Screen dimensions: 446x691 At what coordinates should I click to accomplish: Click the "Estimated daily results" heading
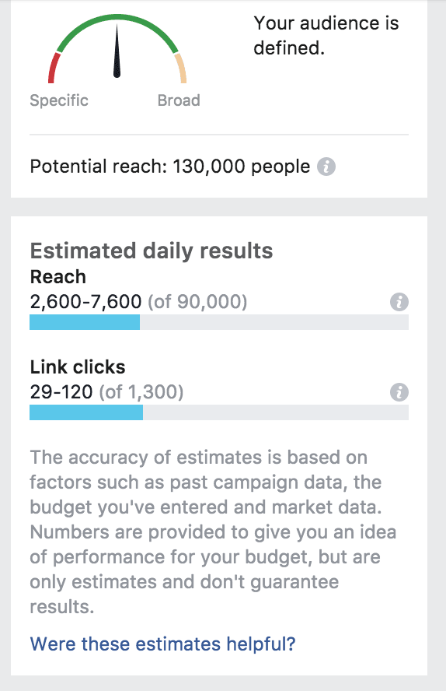pyautogui.click(x=152, y=251)
